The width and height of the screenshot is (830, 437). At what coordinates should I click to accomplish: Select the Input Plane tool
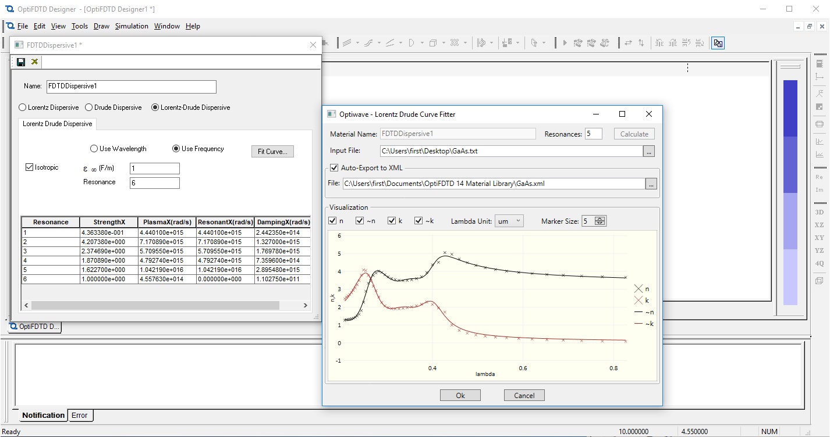click(x=481, y=43)
